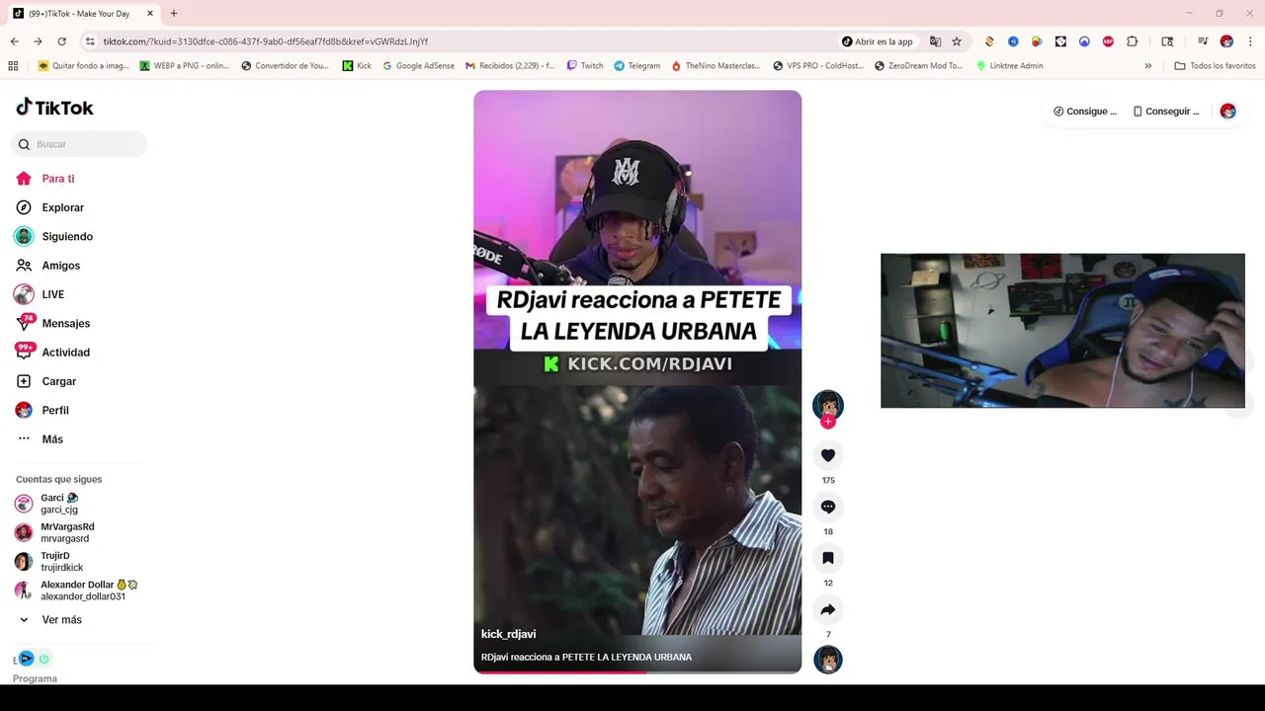Open the profile avatar top right
Image resolution: width=1265 pixels, height=711 pixels.
coord(1227,112)
